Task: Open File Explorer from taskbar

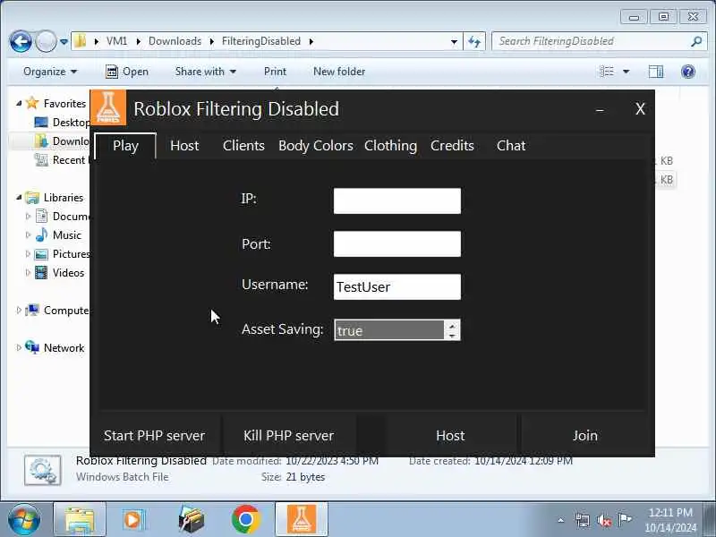Action: click(x=80, y=520)
